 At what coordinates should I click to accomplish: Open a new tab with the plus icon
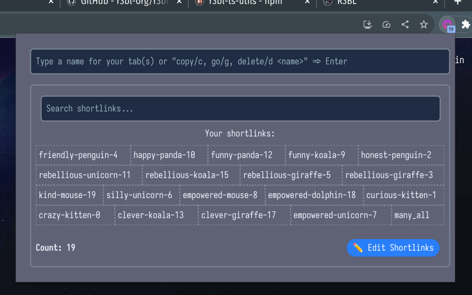click(458, 2)
